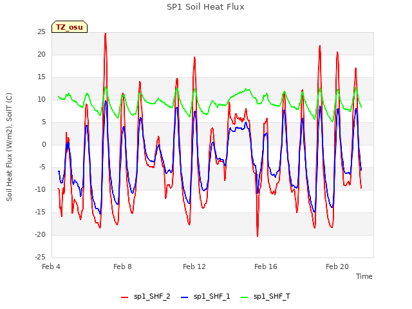Screen dimensions: 412x309
Task: Toggle the sp1_SHF_1 legend entry
Action: (x=205, y=297)
